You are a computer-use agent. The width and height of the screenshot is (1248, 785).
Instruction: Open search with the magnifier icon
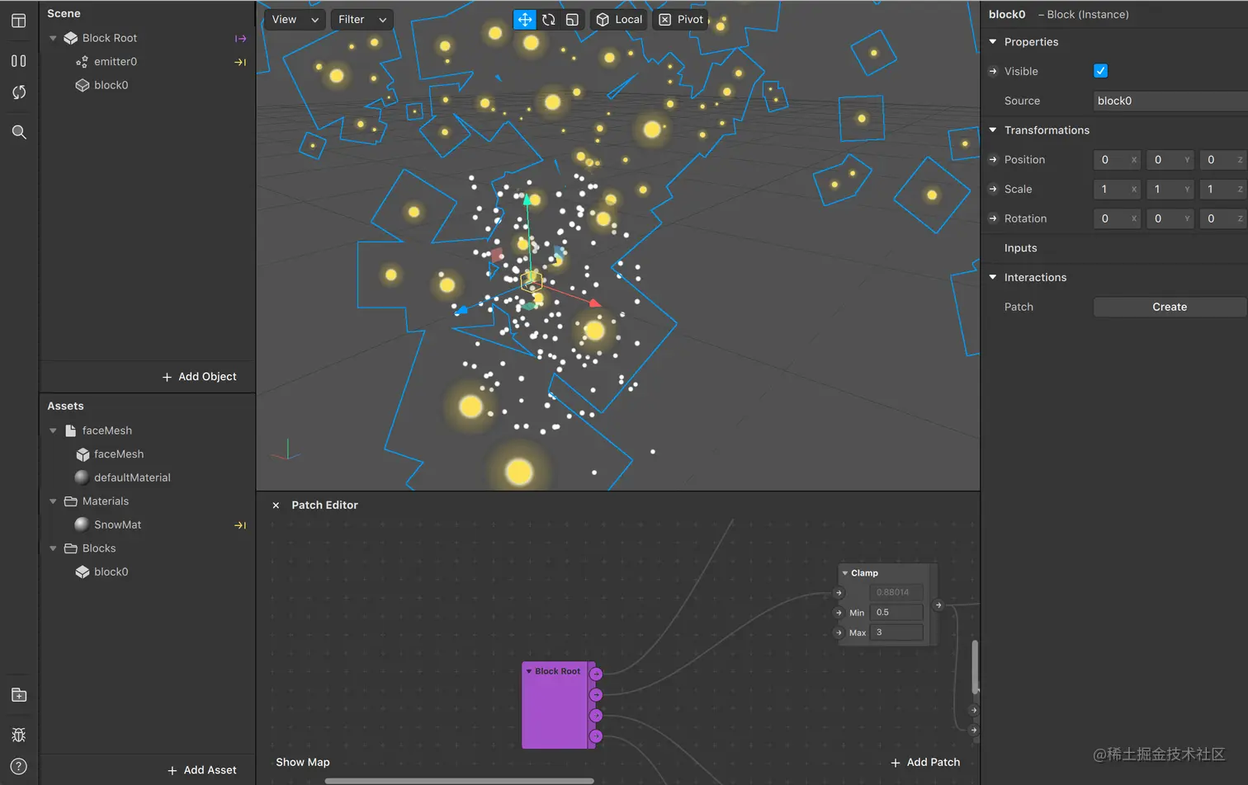(19, 132)
